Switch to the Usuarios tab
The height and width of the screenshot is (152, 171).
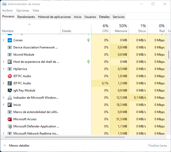[x=90, y=17]
